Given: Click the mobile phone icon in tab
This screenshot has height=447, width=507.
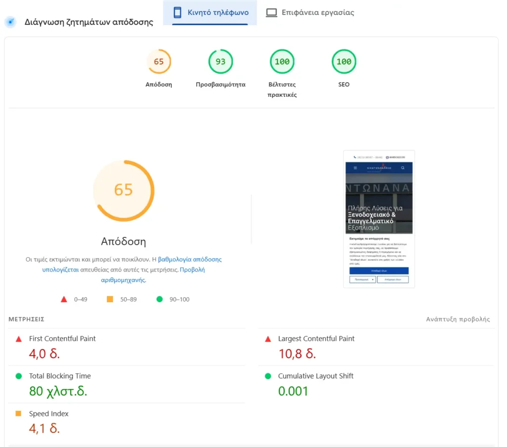Looking at the screenshot, I should 177,13.
